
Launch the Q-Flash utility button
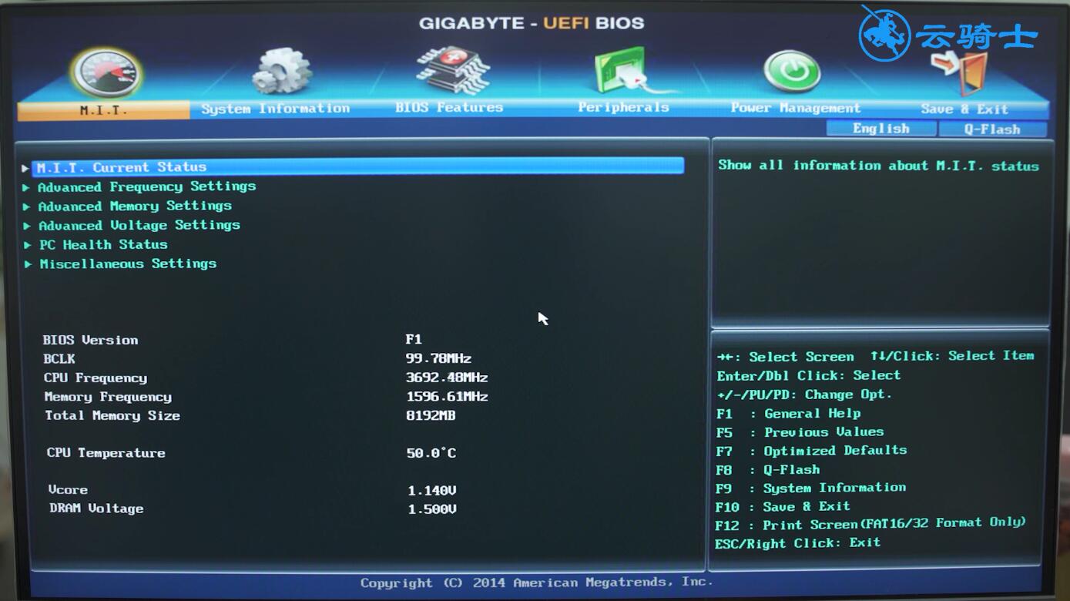click(992, 129)
